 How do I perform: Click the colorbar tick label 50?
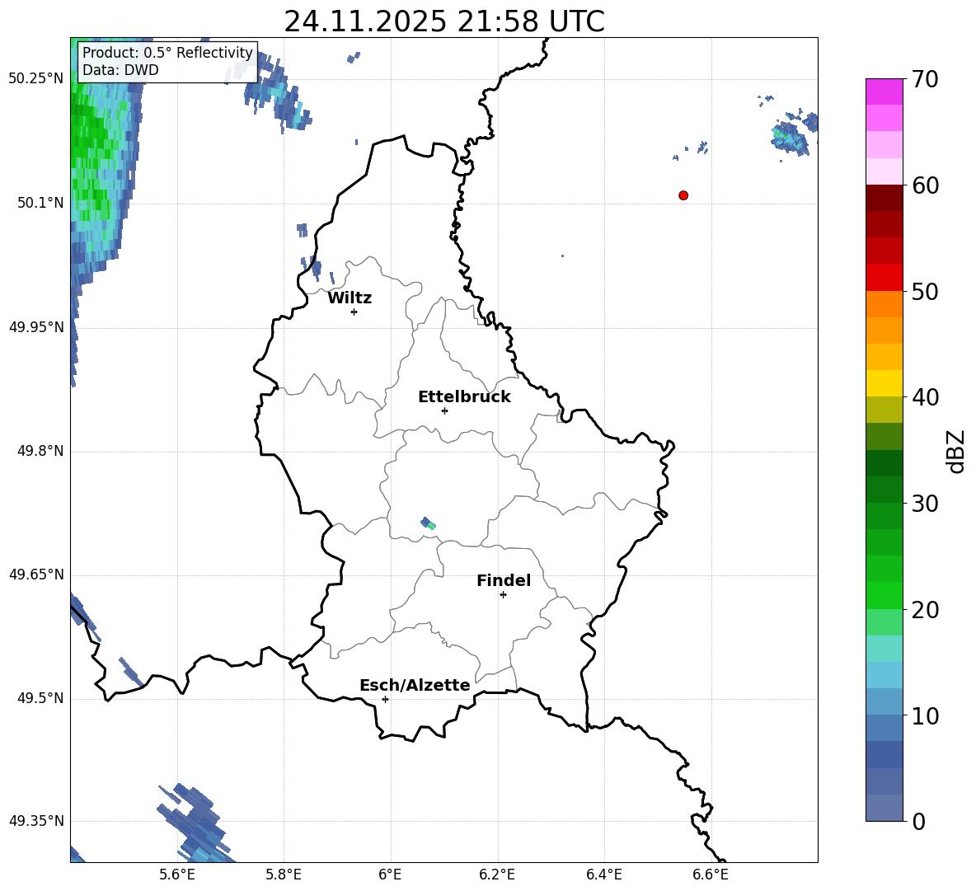(x=924, y=292)
